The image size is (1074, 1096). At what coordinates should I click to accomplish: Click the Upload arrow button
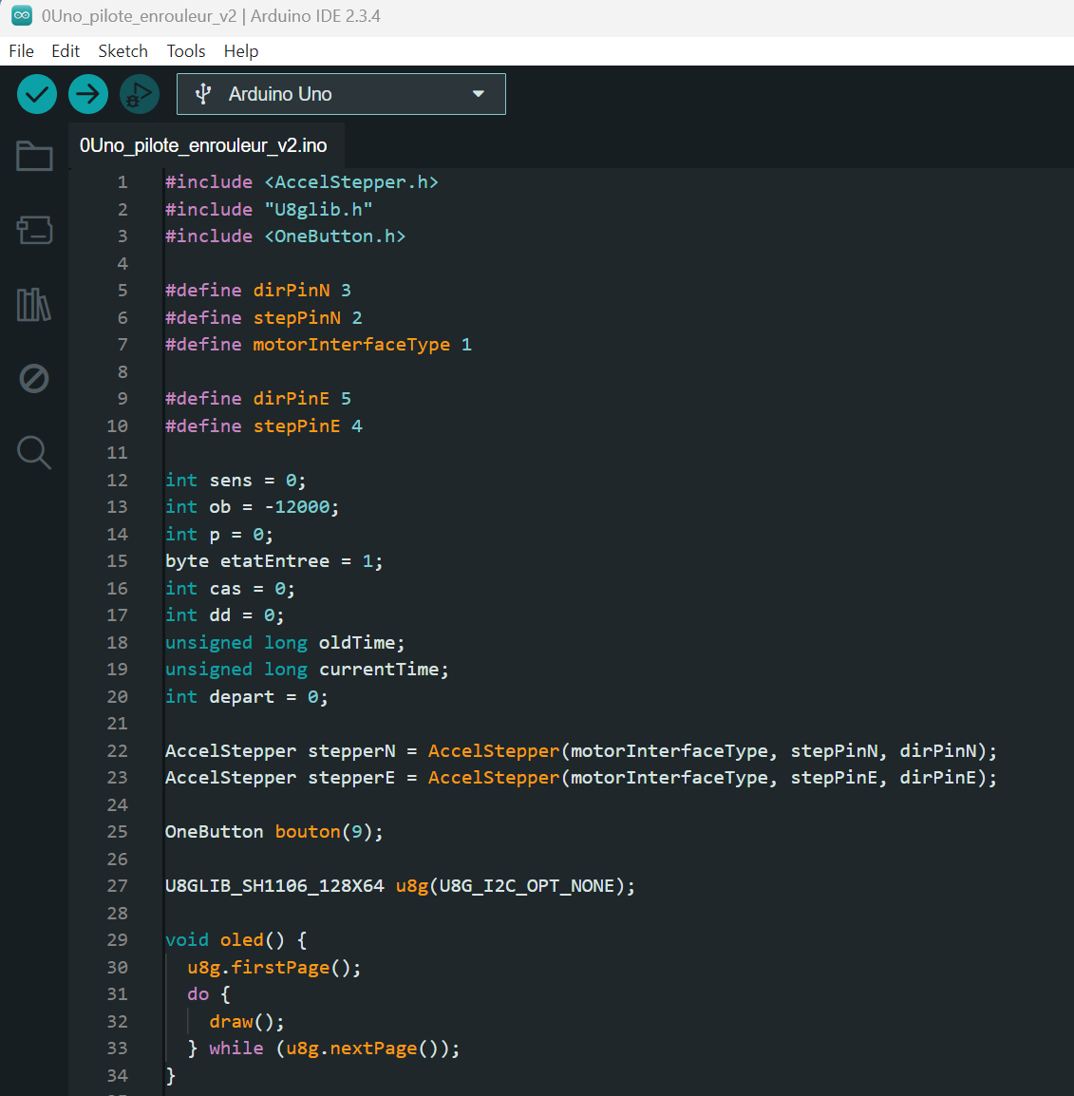88,94
